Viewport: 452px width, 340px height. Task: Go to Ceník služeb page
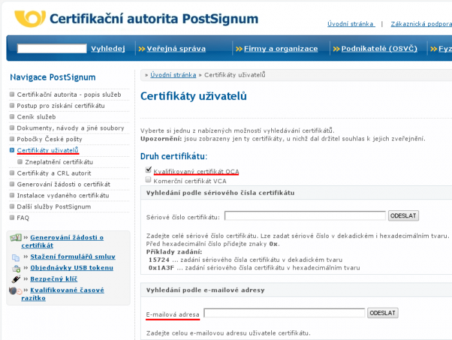click(x=36, y=117)
